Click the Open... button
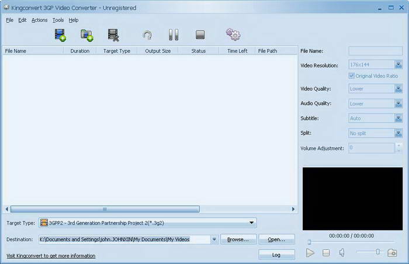The image size is (409, 264). pos(276,239)
